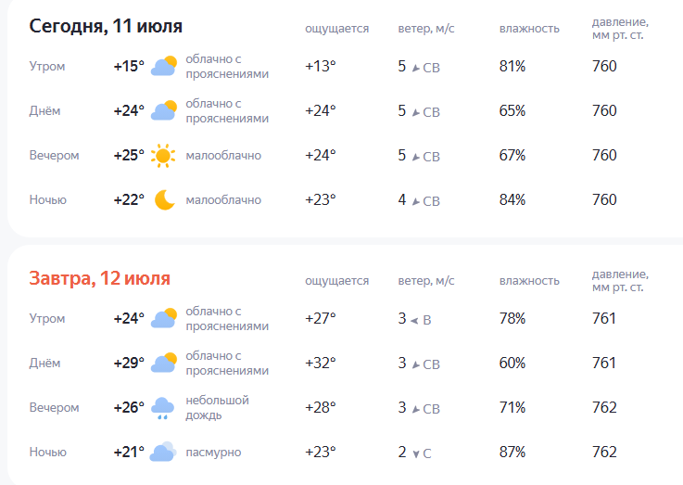Click tomorrow evening's "небольшой дождь" text
The height and width of the screenshot is (485, 683).
217,408
